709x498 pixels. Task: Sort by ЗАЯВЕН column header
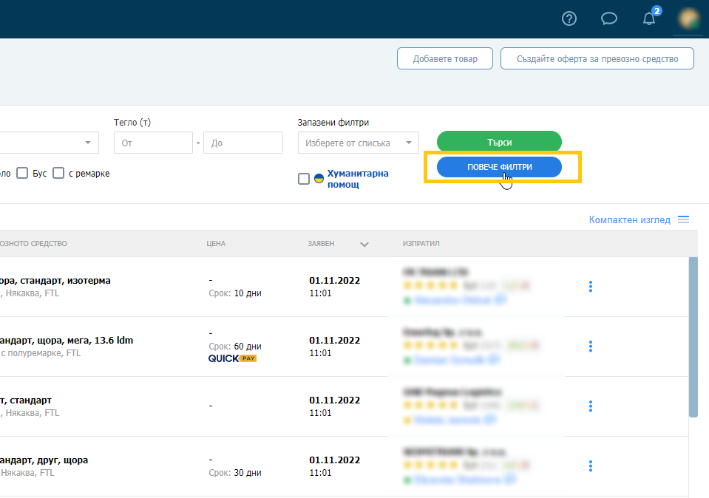coord(321,244)
